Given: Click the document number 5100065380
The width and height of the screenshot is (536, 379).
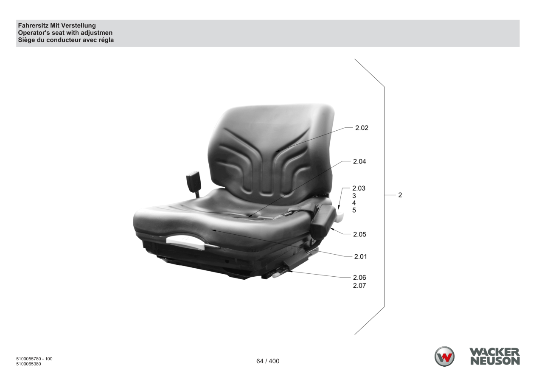Looking at the screenshot, I should click(x=28, y=364).
